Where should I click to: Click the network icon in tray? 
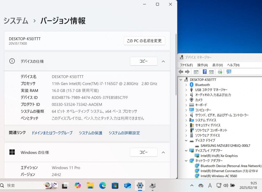pyautogui.click(x=219, y=185)
